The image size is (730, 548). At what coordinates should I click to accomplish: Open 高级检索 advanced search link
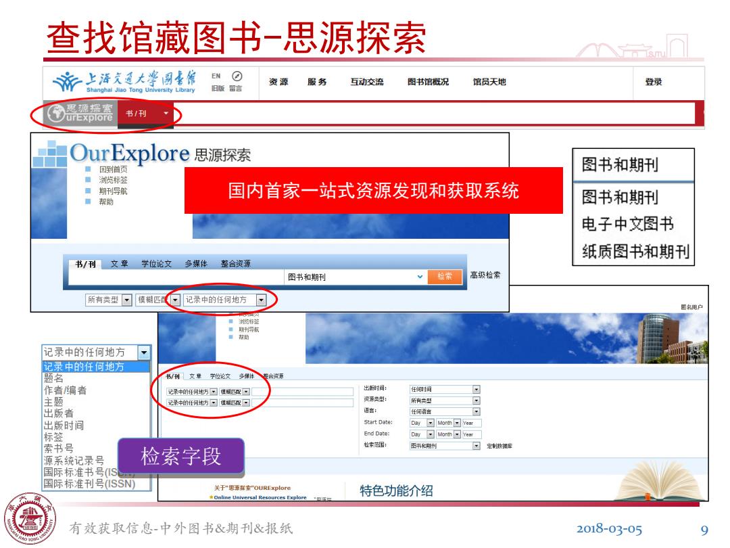coord(485,275)
